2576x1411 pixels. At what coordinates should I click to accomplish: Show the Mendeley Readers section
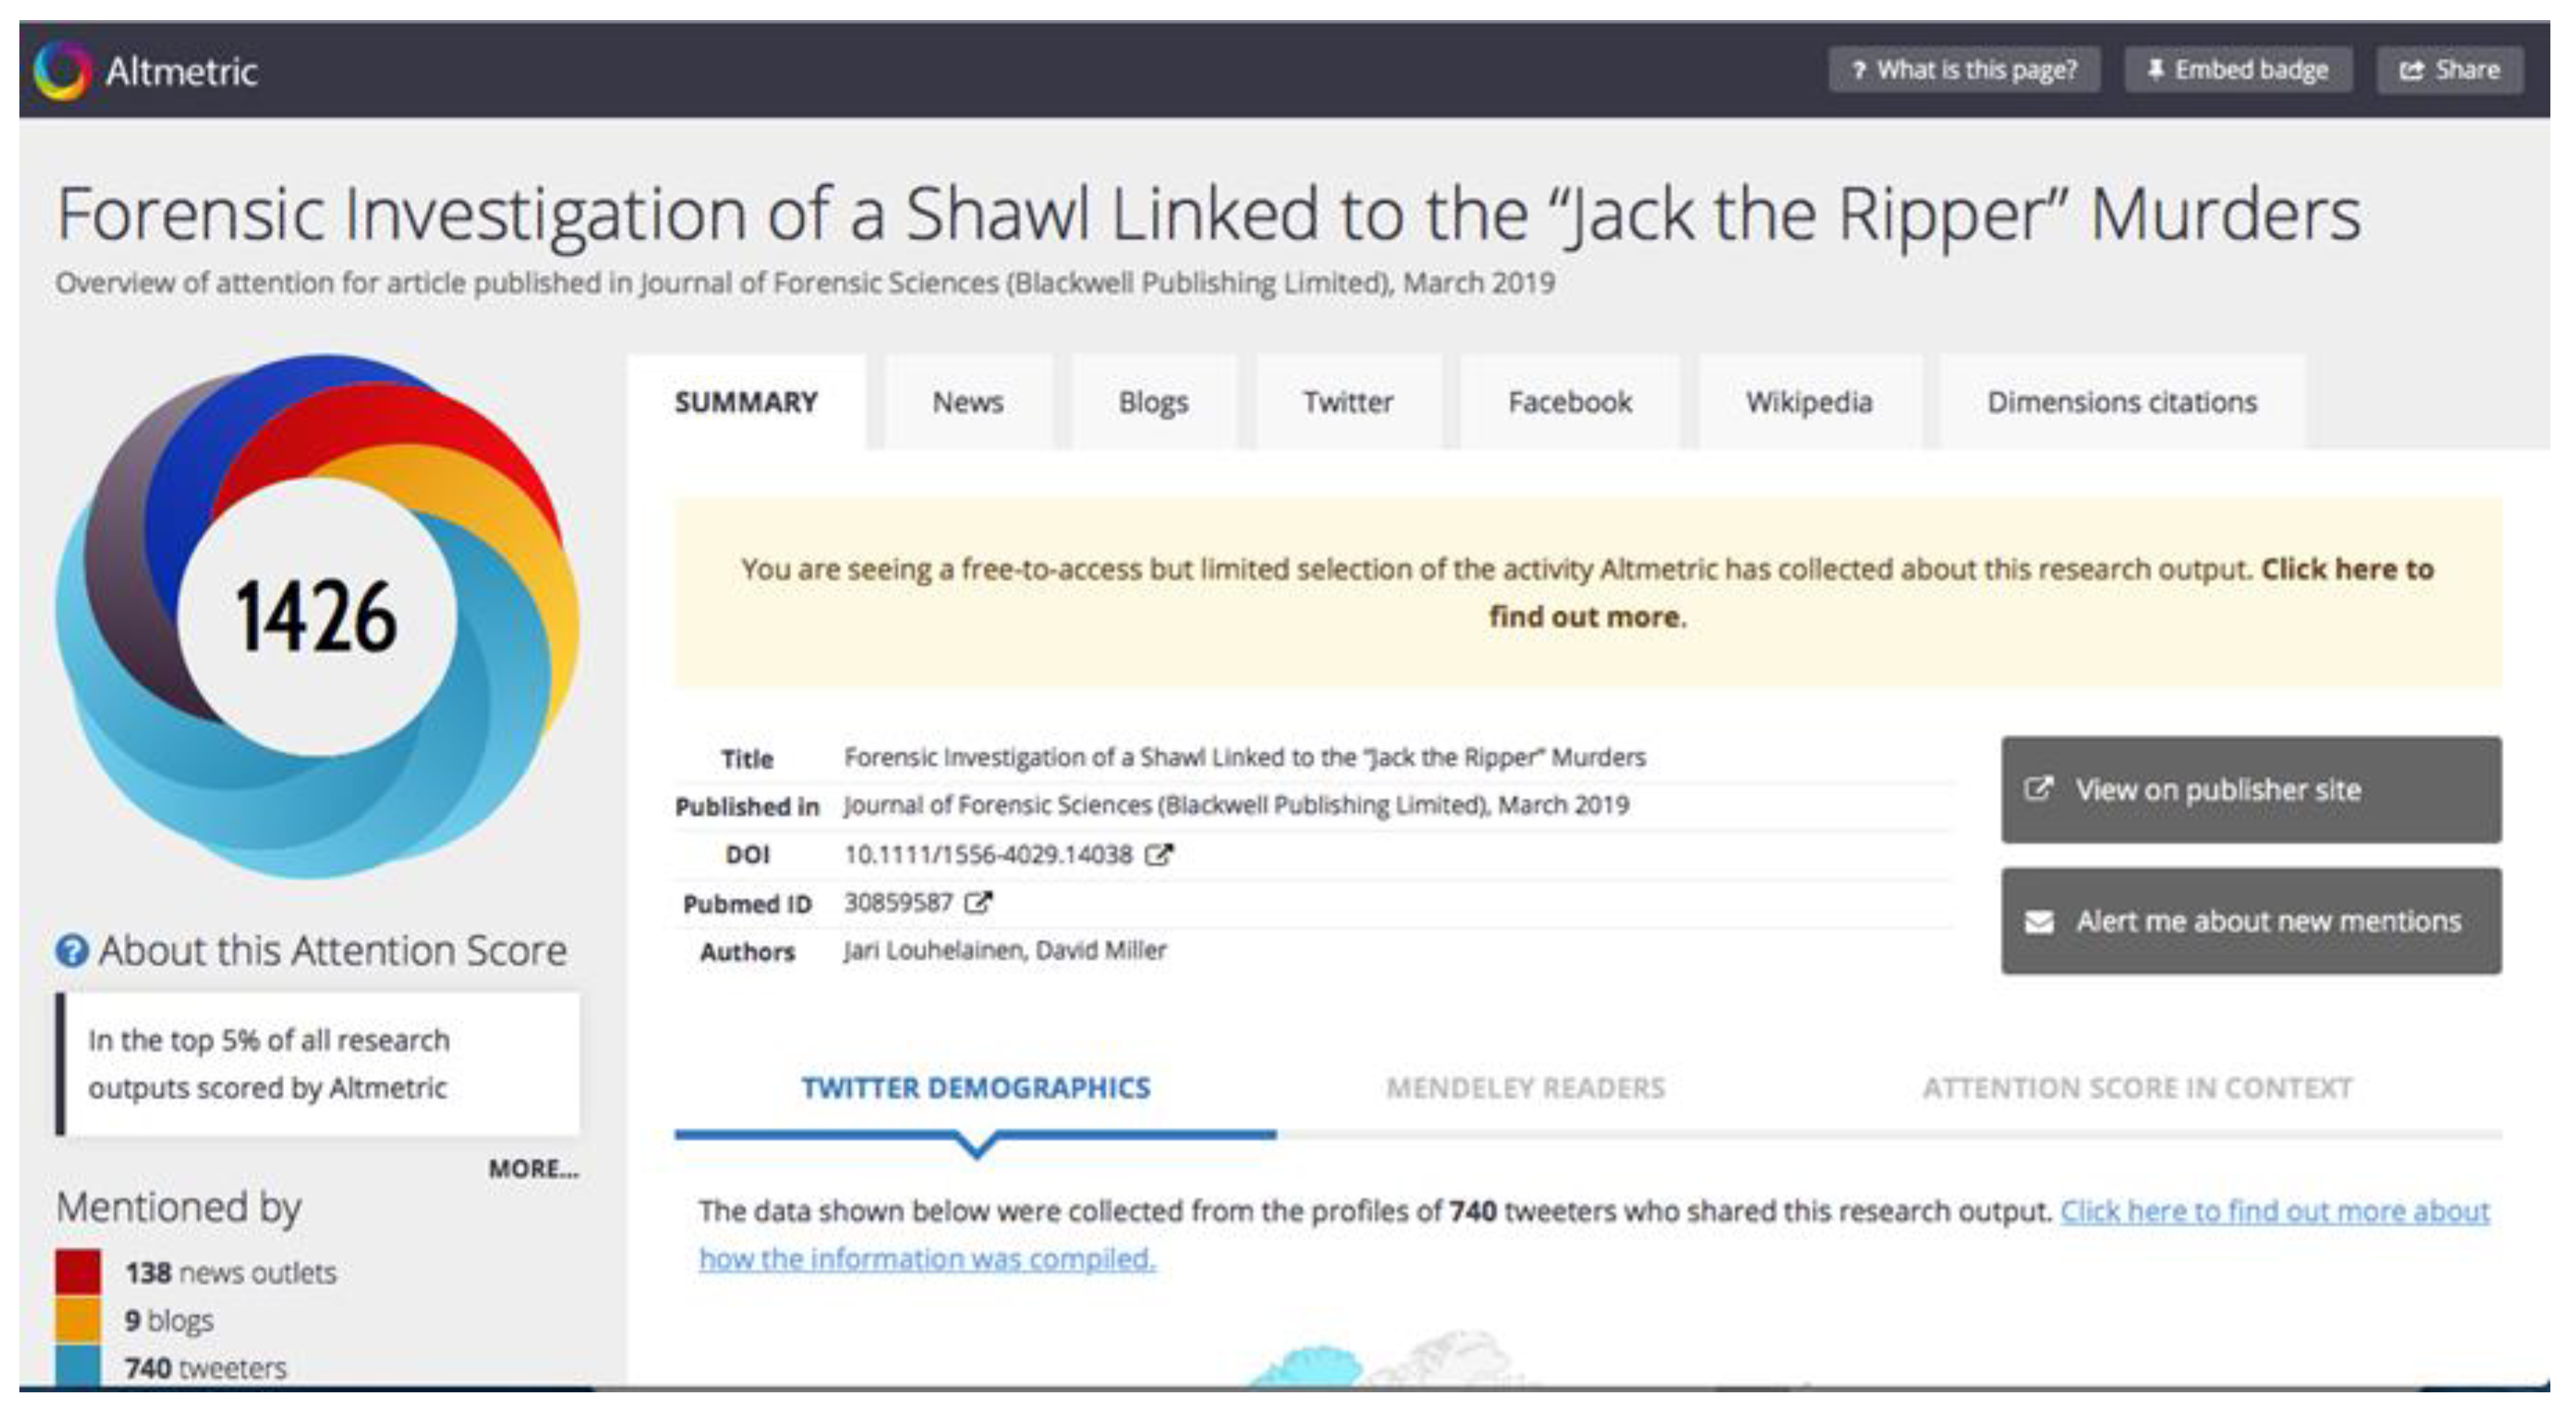1525,1088
